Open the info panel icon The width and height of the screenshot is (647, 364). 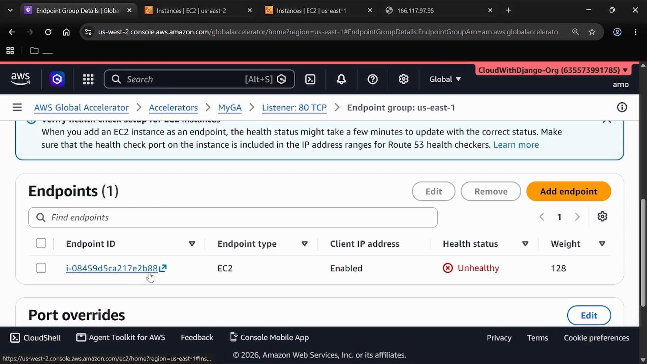tap(622, 108)
